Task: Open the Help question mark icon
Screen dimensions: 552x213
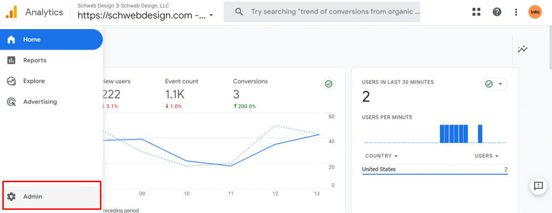Action: (496, 12)
